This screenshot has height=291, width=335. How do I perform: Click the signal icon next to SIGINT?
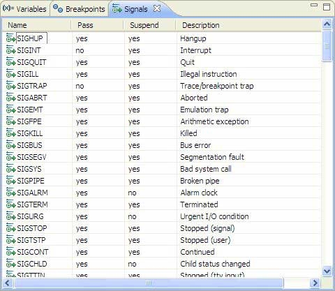tap(10, 50)
